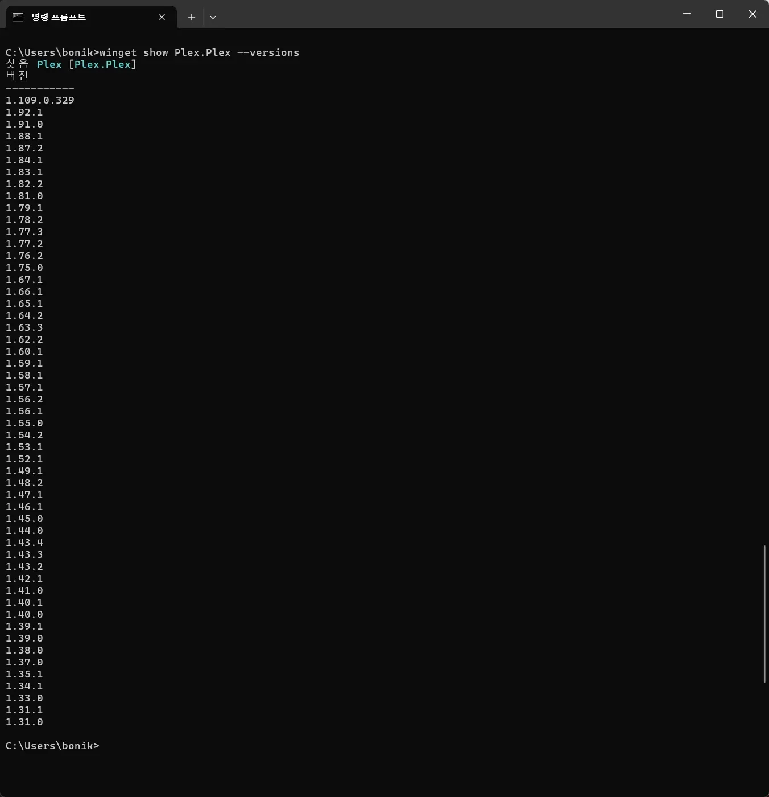Close the 명령 프롬프트 tab
This screenshot has height=797, width=769.
[162, 17]
